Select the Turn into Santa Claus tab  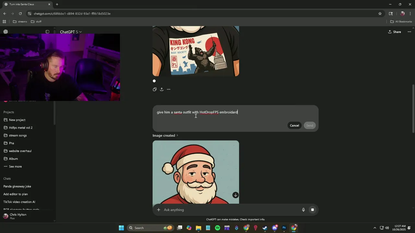coord(27,5)
